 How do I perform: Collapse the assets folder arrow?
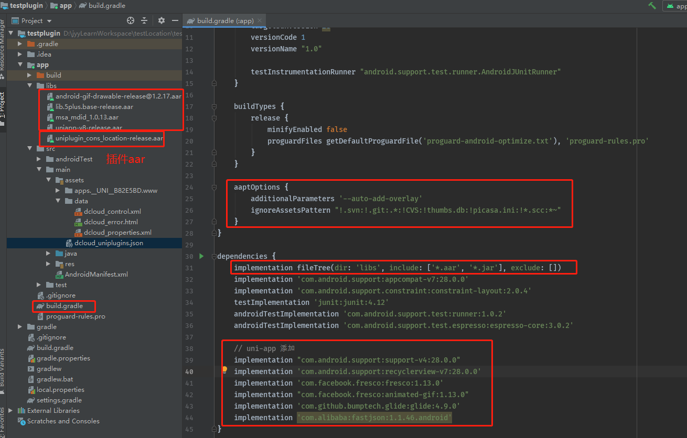click(x=49, y=180)
